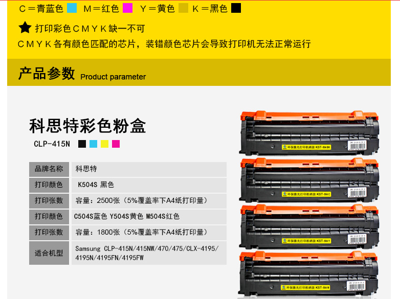Click the 产品参数 heading
Viewport: 400px width, 299px height.
(47, 74)
